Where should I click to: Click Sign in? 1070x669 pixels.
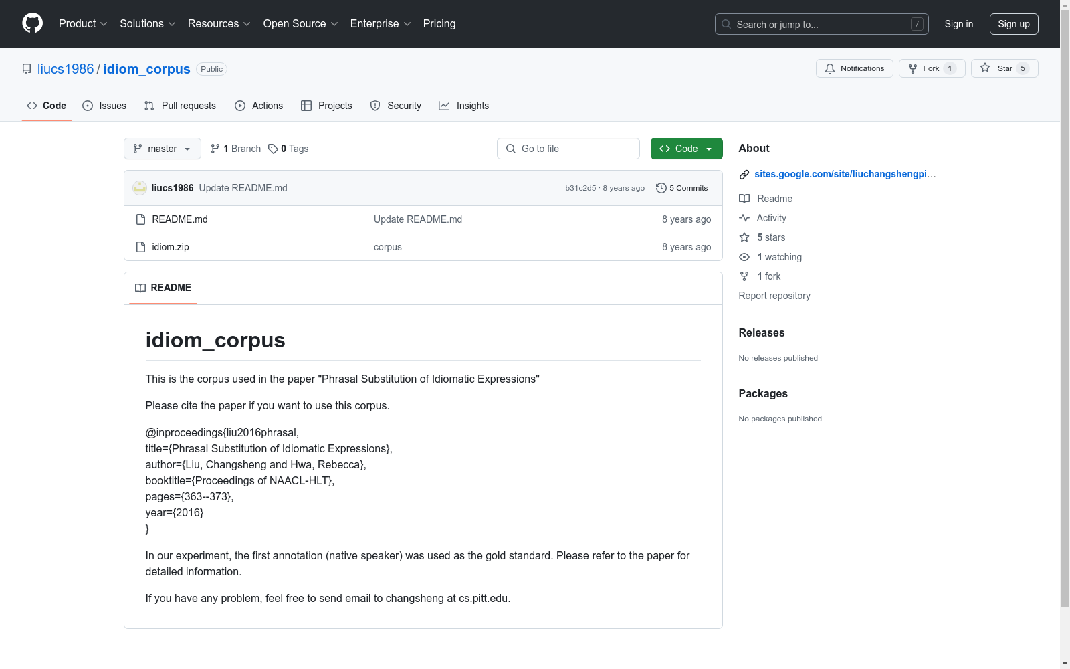pos(959,24)
